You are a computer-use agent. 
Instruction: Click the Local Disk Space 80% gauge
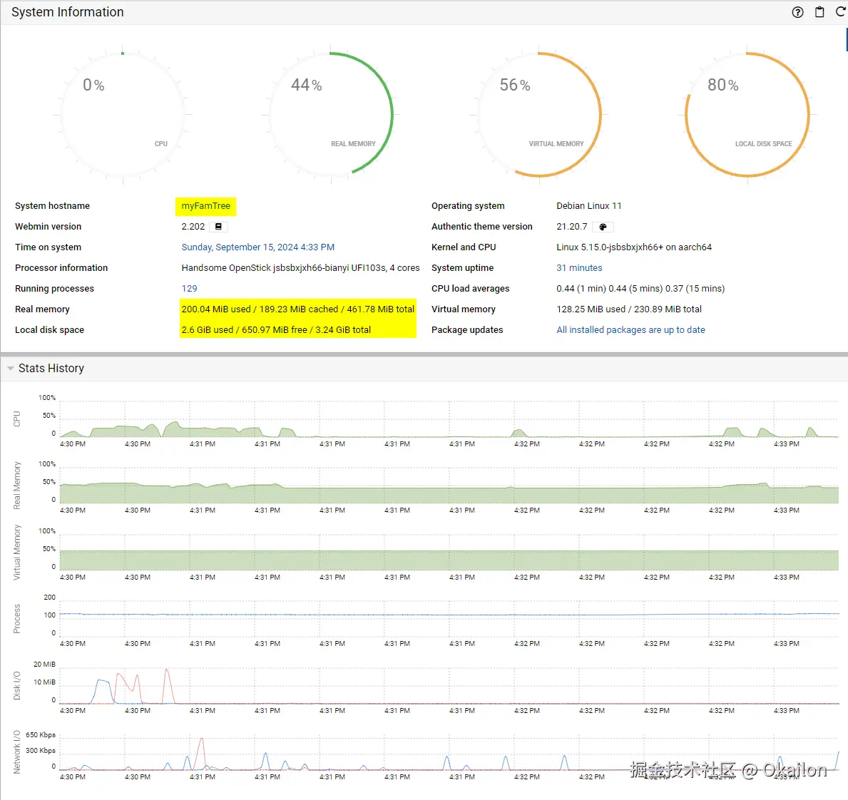[747, 114]
